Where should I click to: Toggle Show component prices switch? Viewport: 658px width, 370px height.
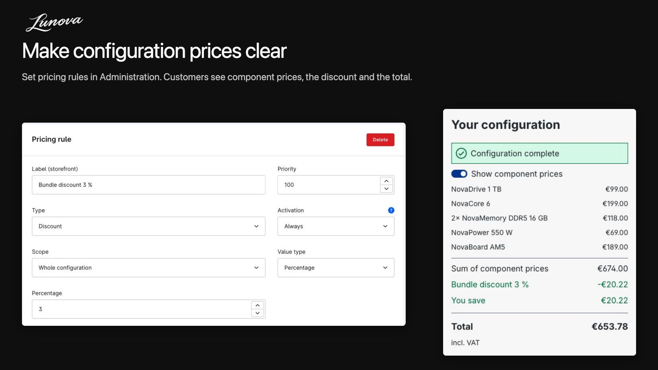[x=459, y=174]
